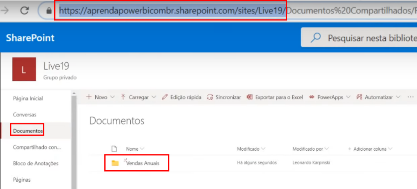The height and width of the screenshot is (189, 417).
Task: Click the search magnifier icon
Action: click(316, 38)
